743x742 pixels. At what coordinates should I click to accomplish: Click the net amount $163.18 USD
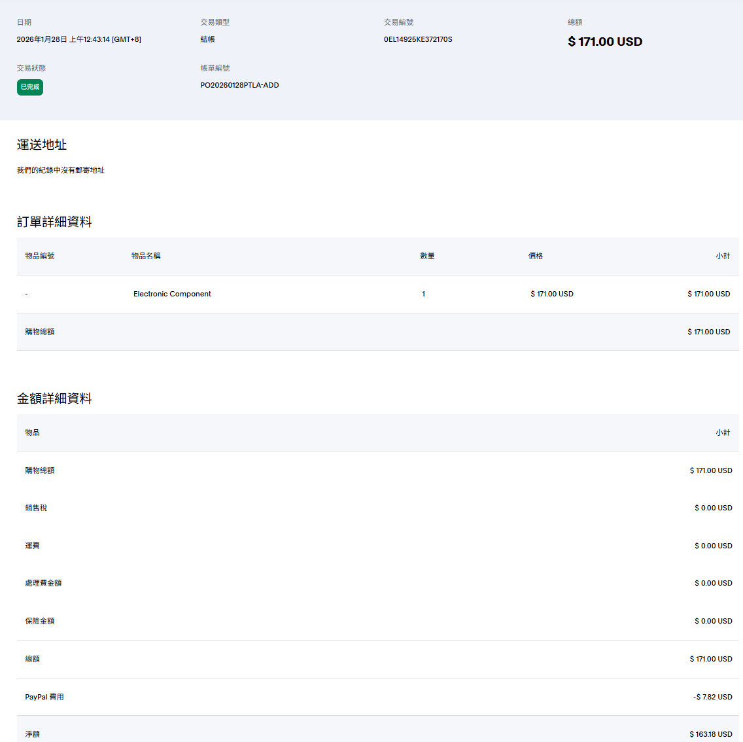[710, 734]
